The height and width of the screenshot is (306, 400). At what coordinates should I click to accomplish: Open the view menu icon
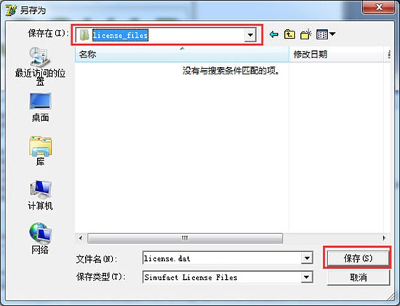coord(326,34)
